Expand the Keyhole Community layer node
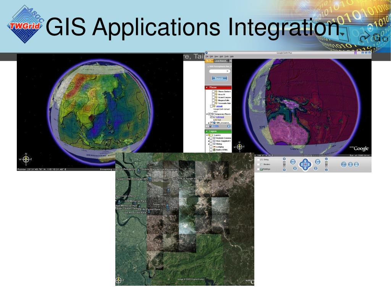Screen dimensions: 391x293 pyautogui.click(x=209, y=138)
